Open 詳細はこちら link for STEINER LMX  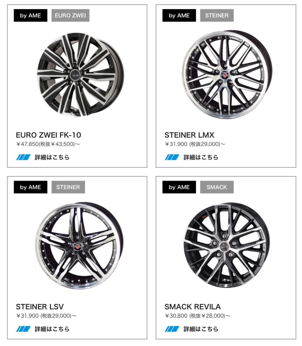pyautogui.click(x=201, y=157)
